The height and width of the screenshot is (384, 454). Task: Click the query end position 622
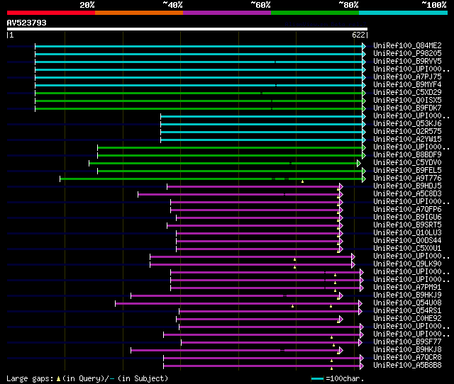[x=358, y=35]
